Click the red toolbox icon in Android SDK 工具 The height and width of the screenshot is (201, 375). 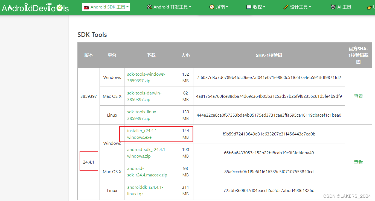(x=86, y=7)
